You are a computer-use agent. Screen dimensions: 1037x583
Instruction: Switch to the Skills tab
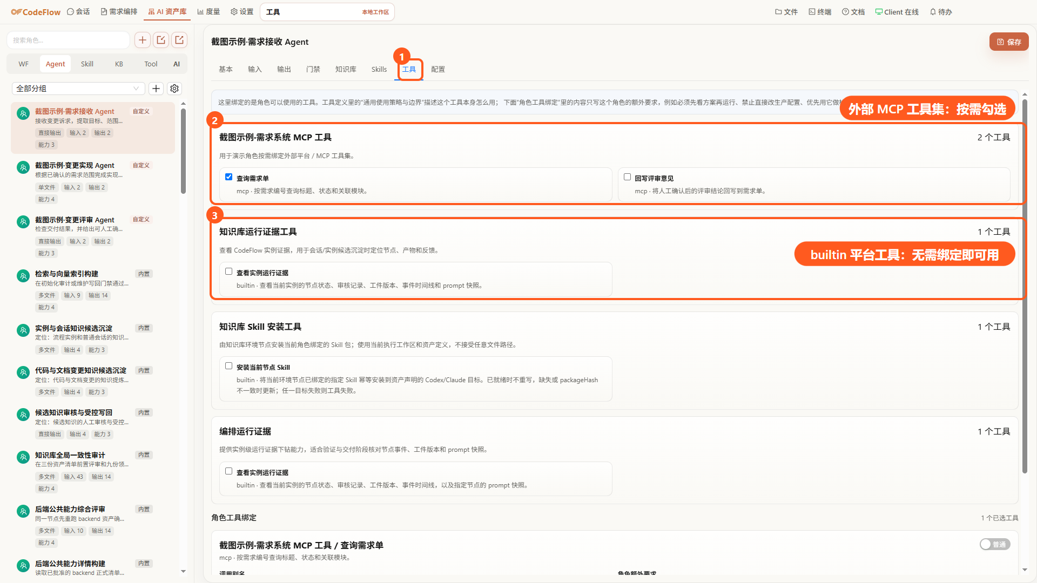pyautogui.click(x=379, y=69)
